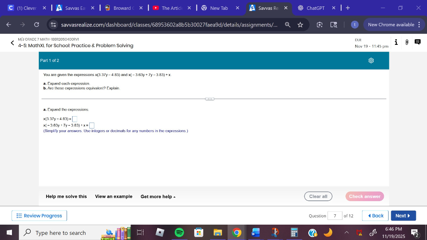The image size is (427, 240).
Task: Switch to the Broward browser tab
Action: (121, 8)
